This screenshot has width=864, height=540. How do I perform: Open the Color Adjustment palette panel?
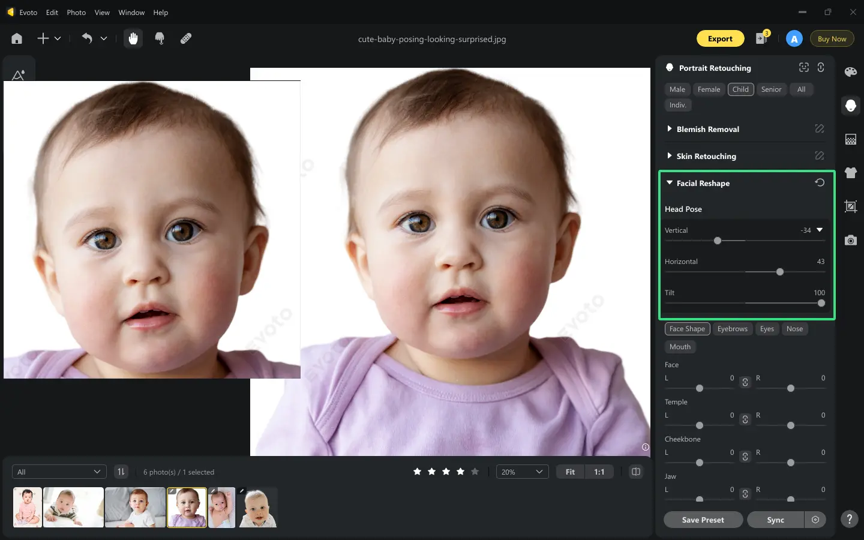pyautogui.click(x=850, y=72)
